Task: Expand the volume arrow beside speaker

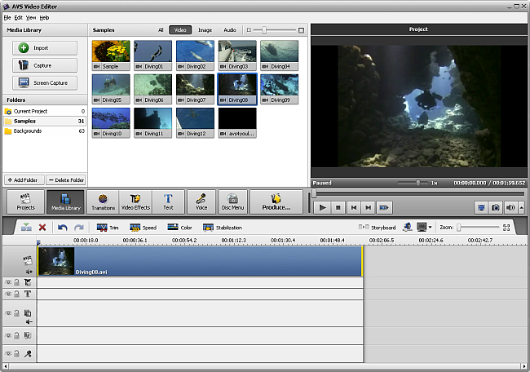Action: pyautogui.click(x=522, y=207)
